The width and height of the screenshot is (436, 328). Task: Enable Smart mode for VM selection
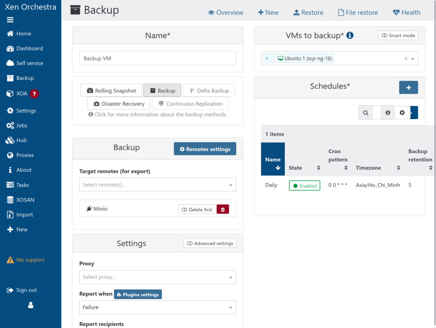click(x=398, y=35)
